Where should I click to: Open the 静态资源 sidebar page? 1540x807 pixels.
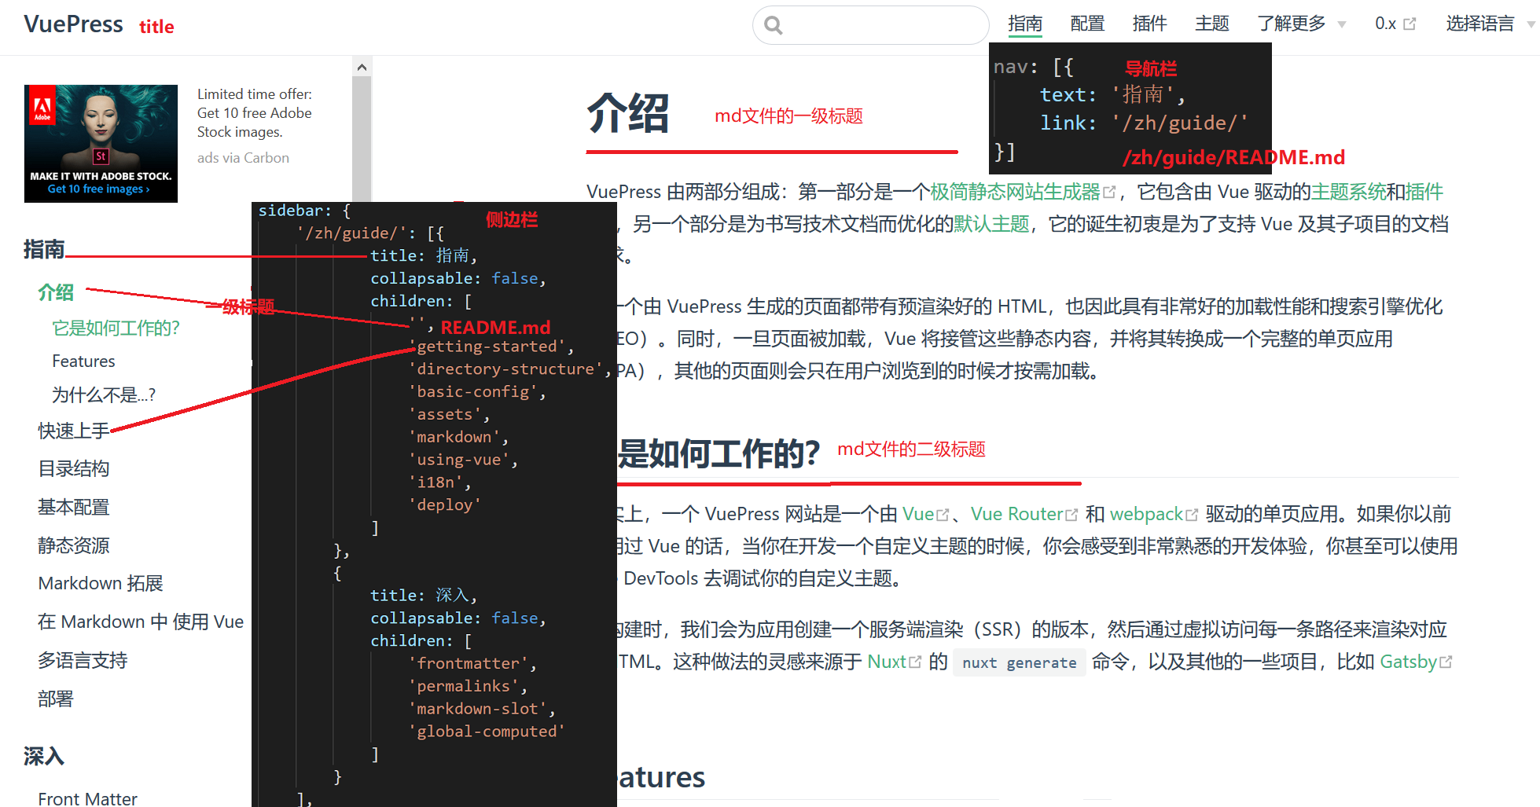pyautogui.click(x=74, y=545)
